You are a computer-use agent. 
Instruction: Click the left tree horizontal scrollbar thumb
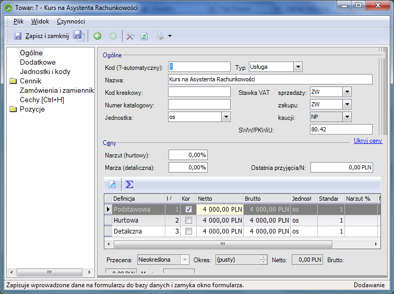click(x=50, y=272)
